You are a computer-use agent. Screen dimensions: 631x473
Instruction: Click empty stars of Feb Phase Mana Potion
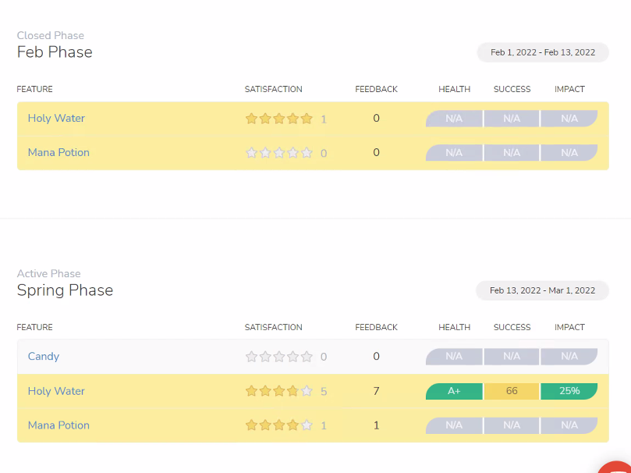[x=279, y=152]
